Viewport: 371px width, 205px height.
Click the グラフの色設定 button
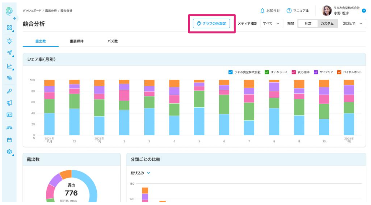(x=211, y=24)
